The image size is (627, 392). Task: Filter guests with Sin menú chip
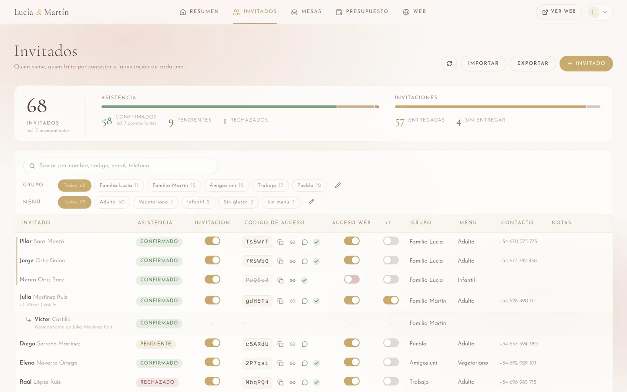click(x=281, y=202)
